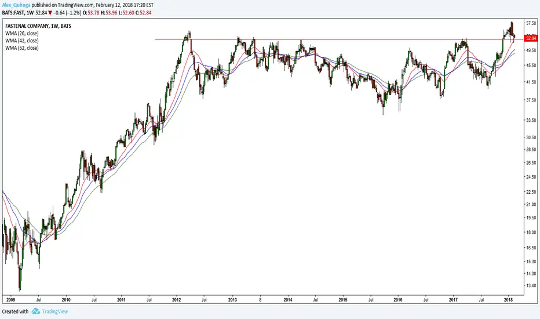
Task: Click the 14.30 price axis label
Action: (531, 274)
